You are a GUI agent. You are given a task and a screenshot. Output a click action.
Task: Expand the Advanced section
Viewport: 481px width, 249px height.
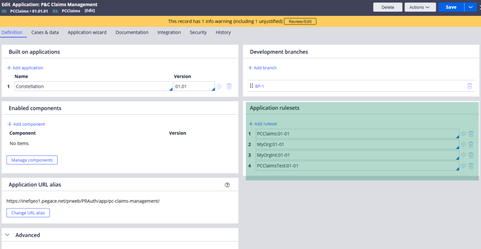8,235
